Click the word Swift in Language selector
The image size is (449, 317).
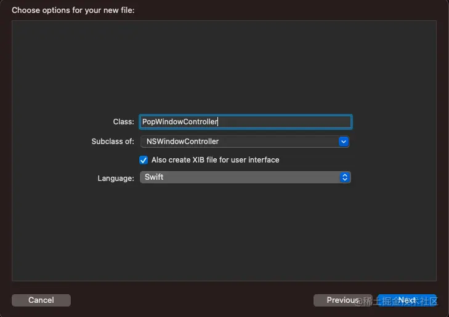(x=154, y=177)
